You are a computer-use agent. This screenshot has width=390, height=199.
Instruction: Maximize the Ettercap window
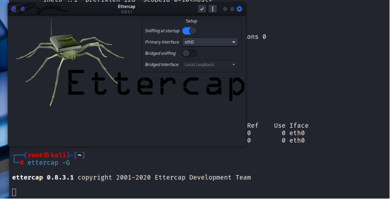point(232,9)
